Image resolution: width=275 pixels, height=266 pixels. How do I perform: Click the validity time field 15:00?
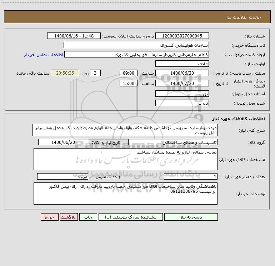click(128, 83)
